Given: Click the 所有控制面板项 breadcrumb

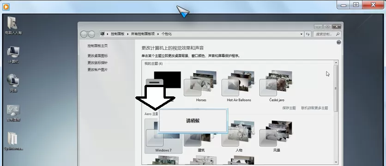Looking at the screenshot, I should tap(143, 34).
